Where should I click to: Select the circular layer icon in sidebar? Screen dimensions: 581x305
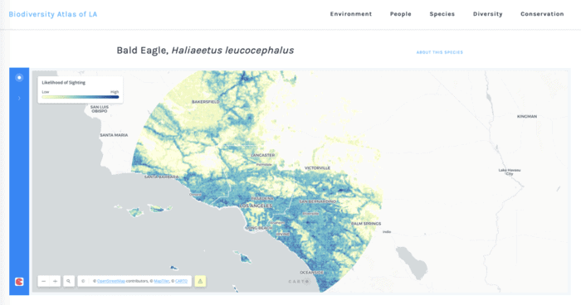19,77
